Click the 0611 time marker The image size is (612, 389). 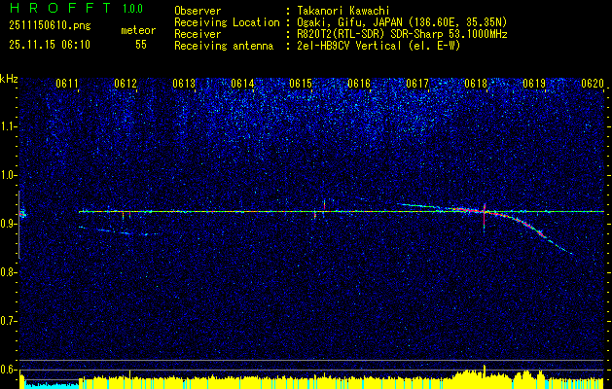(x=67, y=84)
